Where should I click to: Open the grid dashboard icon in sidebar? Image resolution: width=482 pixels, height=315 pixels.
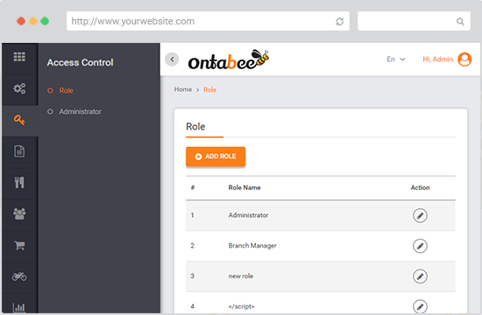(19, 57)
